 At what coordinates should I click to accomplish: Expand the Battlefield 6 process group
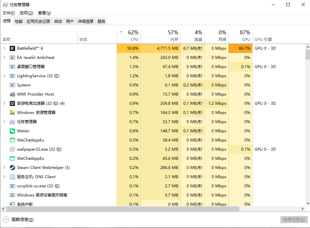point(4,48)
